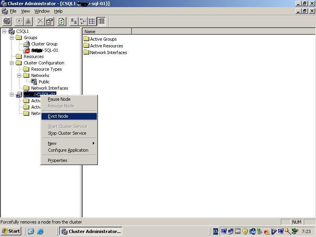
Task: Switch to Large Icons view
Action: (74, 21)
